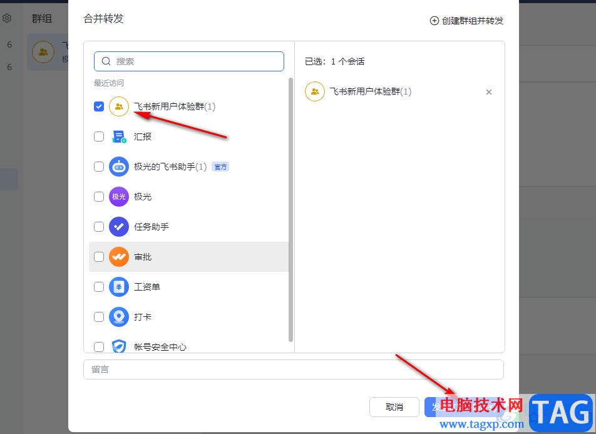
Task: Click the search magnifier icon
Action: coord(106,61)
